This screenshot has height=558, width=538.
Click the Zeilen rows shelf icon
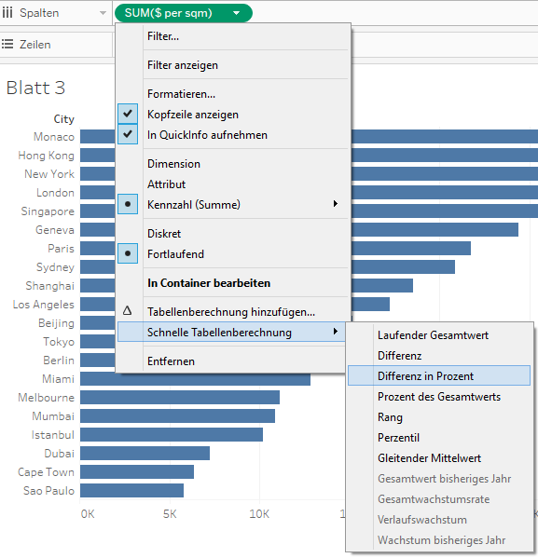click(x=7, y=44)
